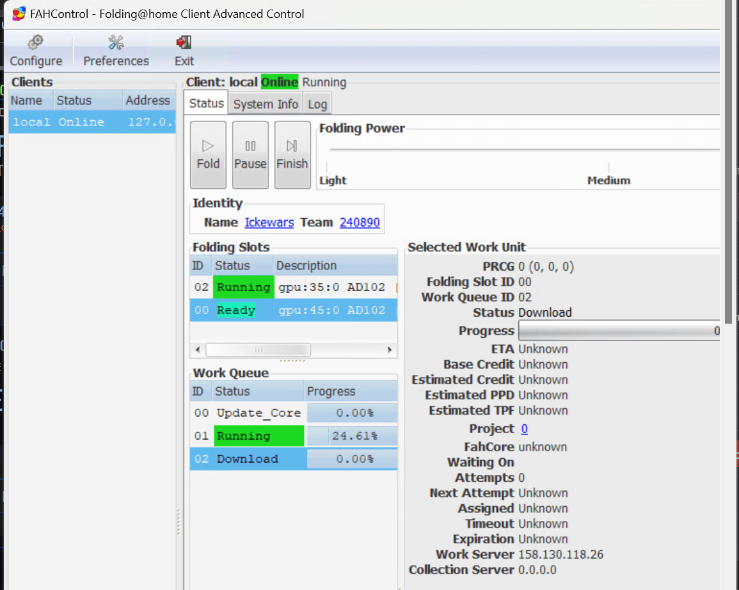
Task: Select work queue 02 Download
Action: click(x=294, y=459)
